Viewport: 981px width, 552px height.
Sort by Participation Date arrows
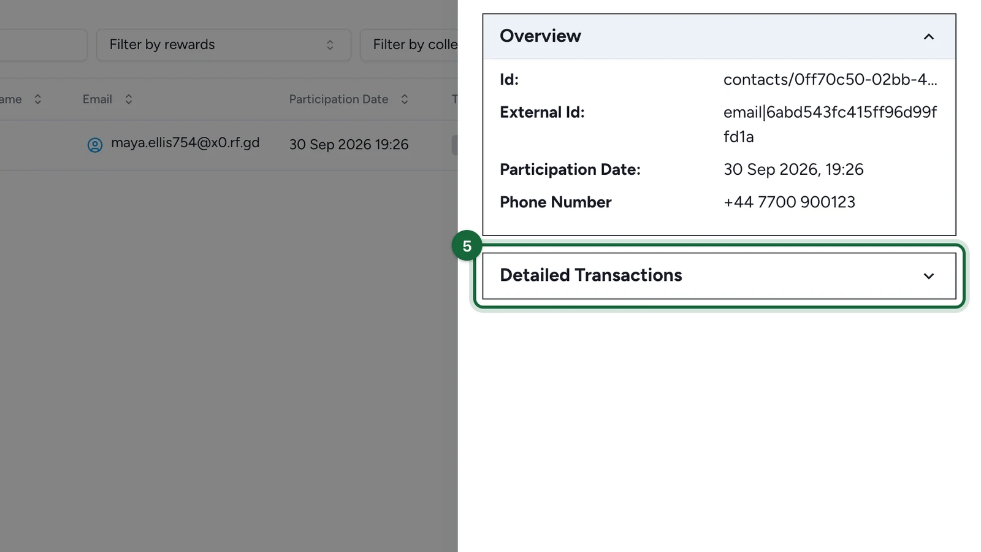pyautogui.click(x=405, y=99)
